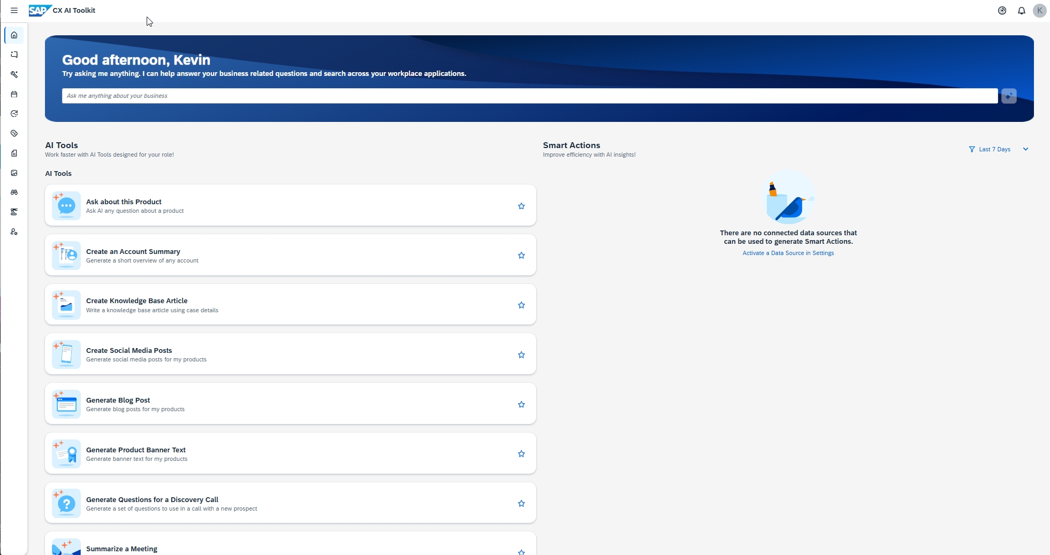Favorite Create an Account Summary star
This screenshot has height=555, width=1050.
click(521, 256)
